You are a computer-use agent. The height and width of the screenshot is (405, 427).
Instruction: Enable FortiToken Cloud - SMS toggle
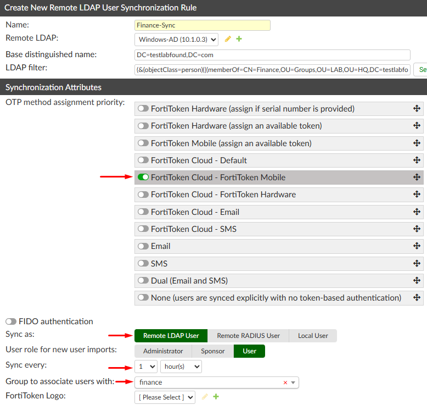point(143,229)
